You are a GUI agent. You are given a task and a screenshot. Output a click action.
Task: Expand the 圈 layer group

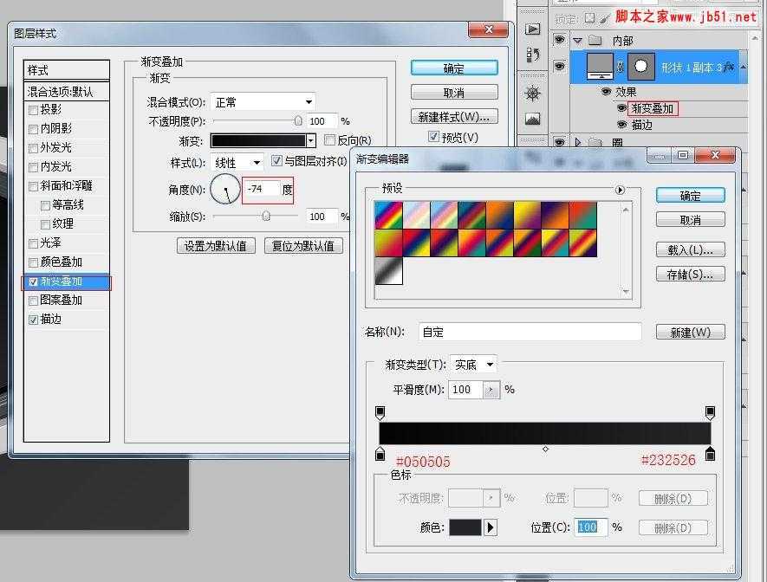(577, 140)
